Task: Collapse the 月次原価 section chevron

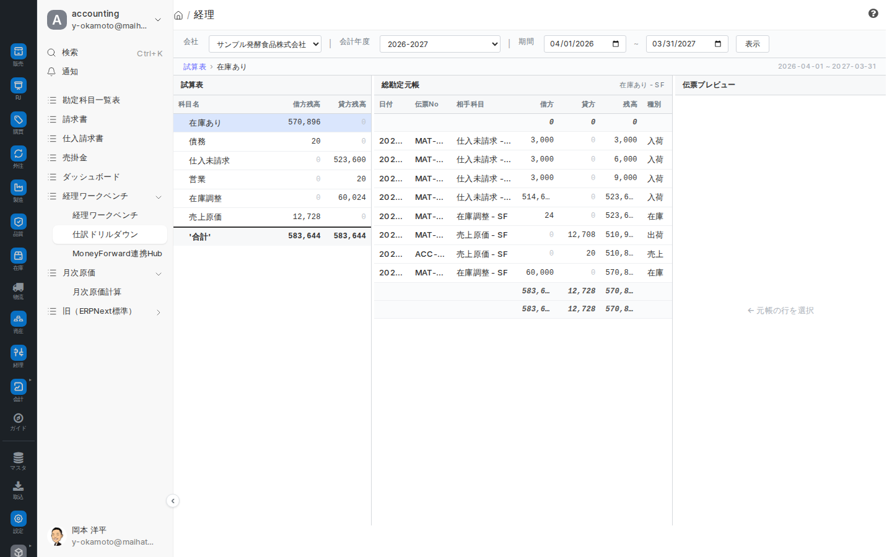Action: (x=159, y=274)
